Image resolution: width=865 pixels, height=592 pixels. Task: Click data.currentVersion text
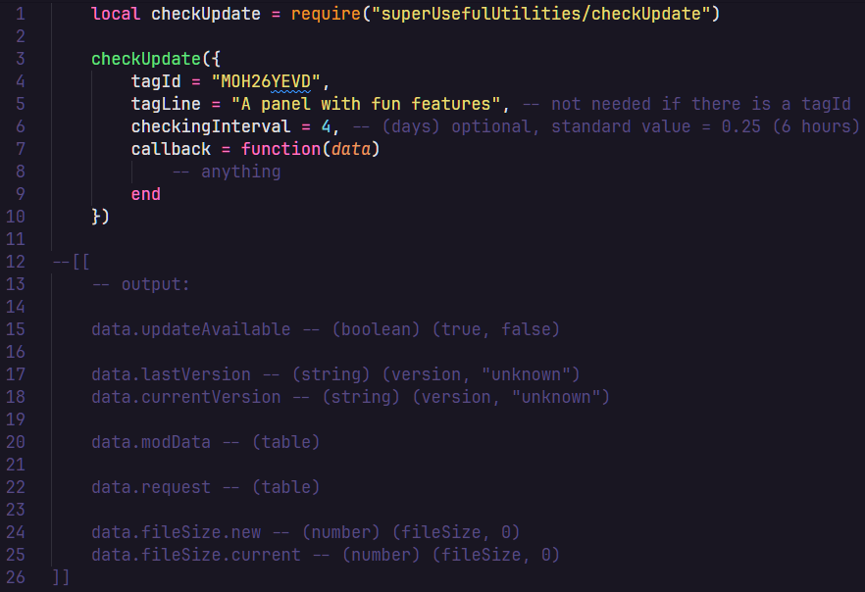point(186,397)
